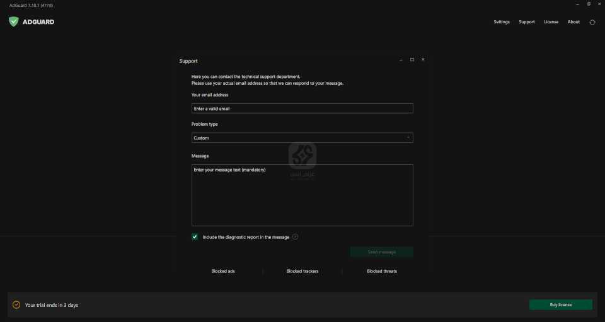Click the ADGUARD brand name text
The image size is (605, 322).
point(38,22)
